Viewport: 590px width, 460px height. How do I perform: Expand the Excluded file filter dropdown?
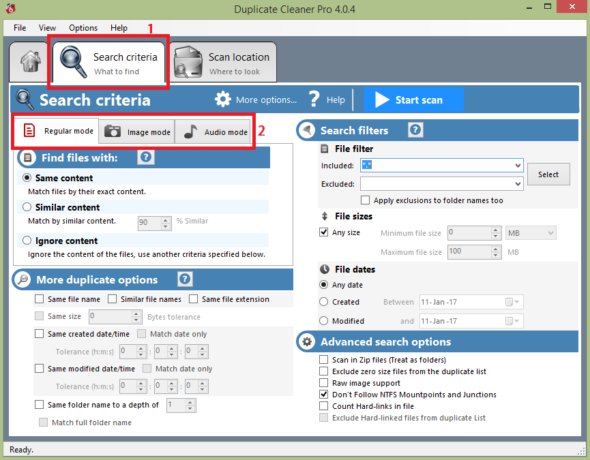[518, 184]
